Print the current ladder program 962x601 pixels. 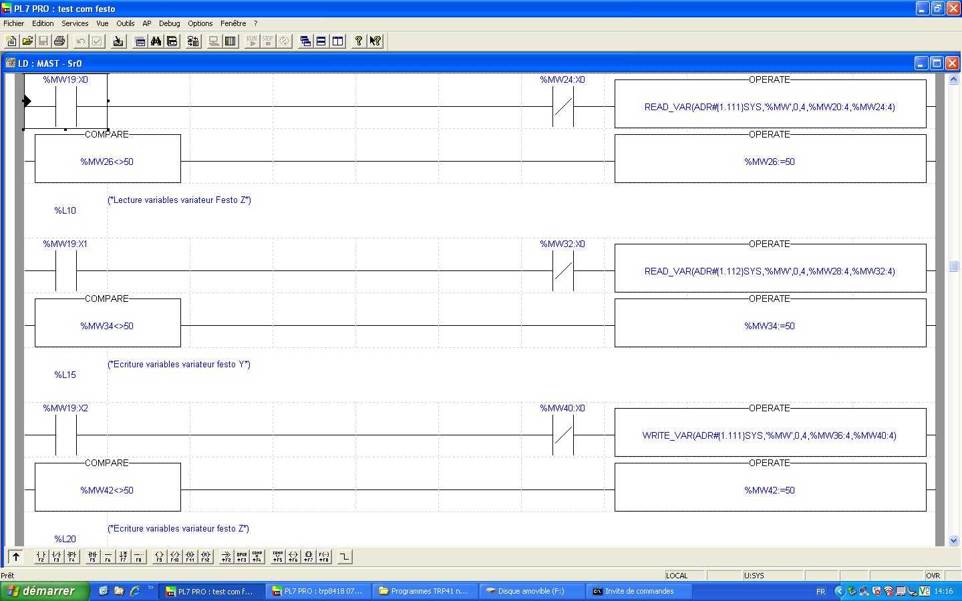click(59, 41)
